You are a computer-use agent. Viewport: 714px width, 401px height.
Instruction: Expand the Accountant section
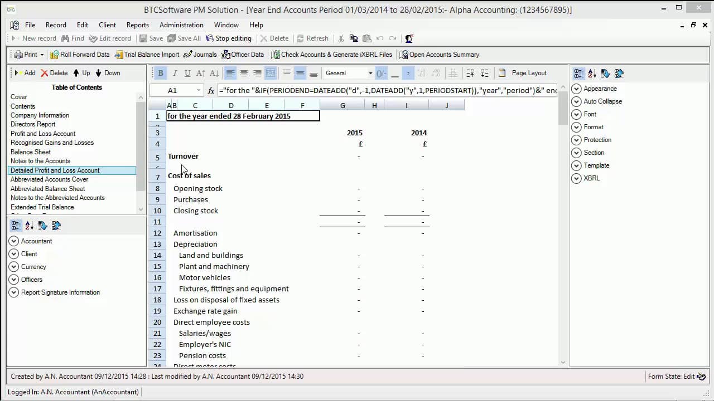pyautogui.click(x=14, y=241)
